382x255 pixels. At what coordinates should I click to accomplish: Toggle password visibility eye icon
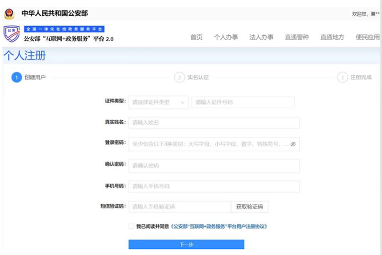point(293,144)
